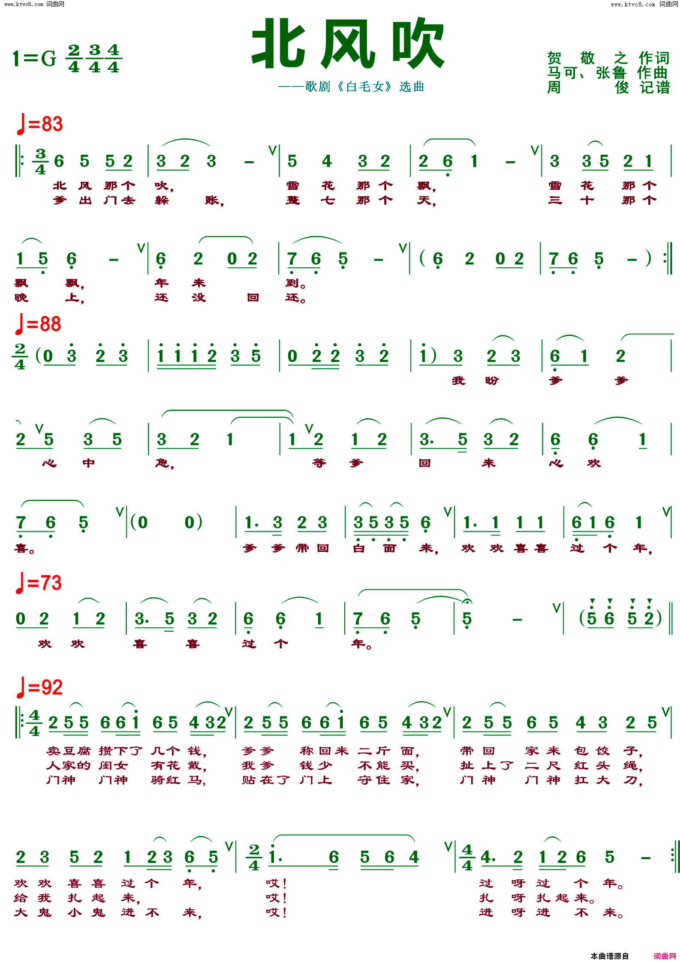Screen dimensions: 680x962
Task: Click the pink 词曲网 footer text
Action: pyautogui.click(x=665, y=956)
